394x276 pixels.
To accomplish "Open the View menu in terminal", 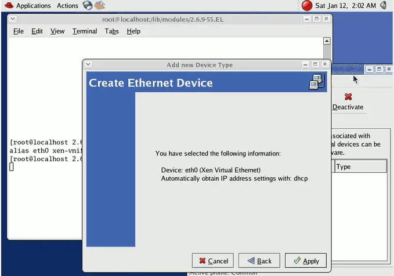I will point(57,31).
